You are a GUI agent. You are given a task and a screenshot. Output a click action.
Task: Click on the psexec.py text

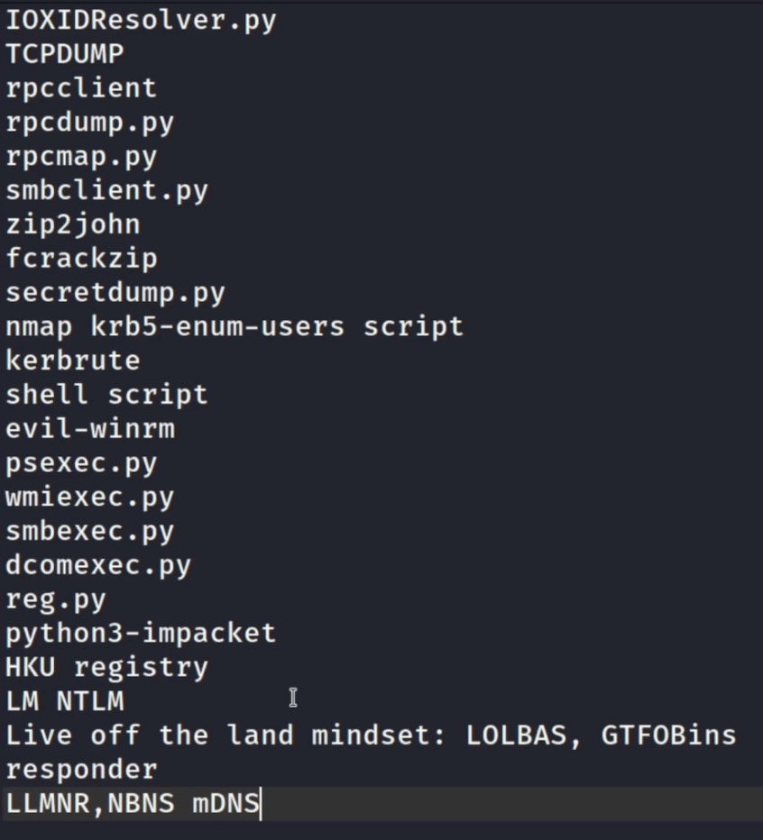(x=81, y=463)
